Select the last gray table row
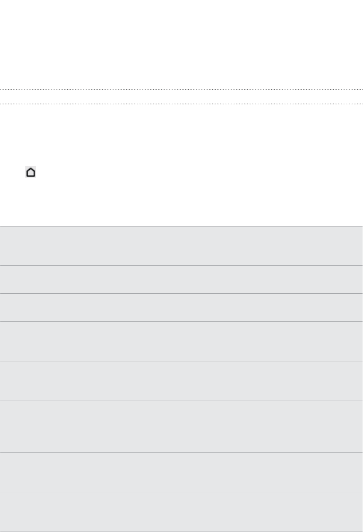The image size is (363, 532). pyautogui.click(x=181, y=512)
